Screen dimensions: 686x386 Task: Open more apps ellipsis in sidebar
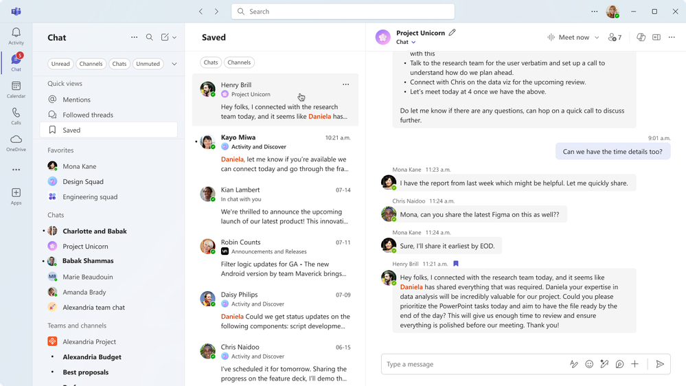click(16, 170)
